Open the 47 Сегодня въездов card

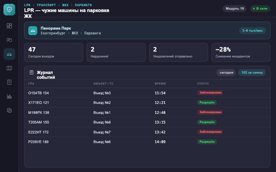tap(53, 53)
